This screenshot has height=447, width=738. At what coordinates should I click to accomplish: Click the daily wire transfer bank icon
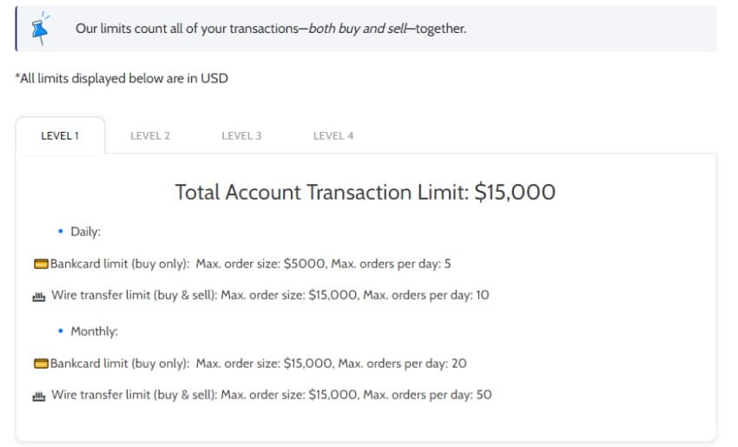39,297
